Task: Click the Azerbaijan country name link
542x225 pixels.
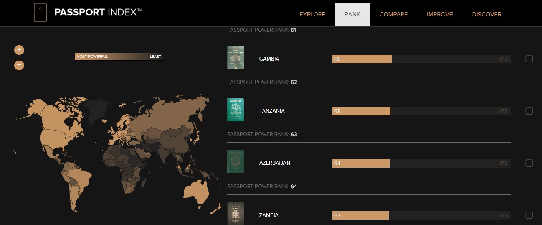Action: pos(275,163)
